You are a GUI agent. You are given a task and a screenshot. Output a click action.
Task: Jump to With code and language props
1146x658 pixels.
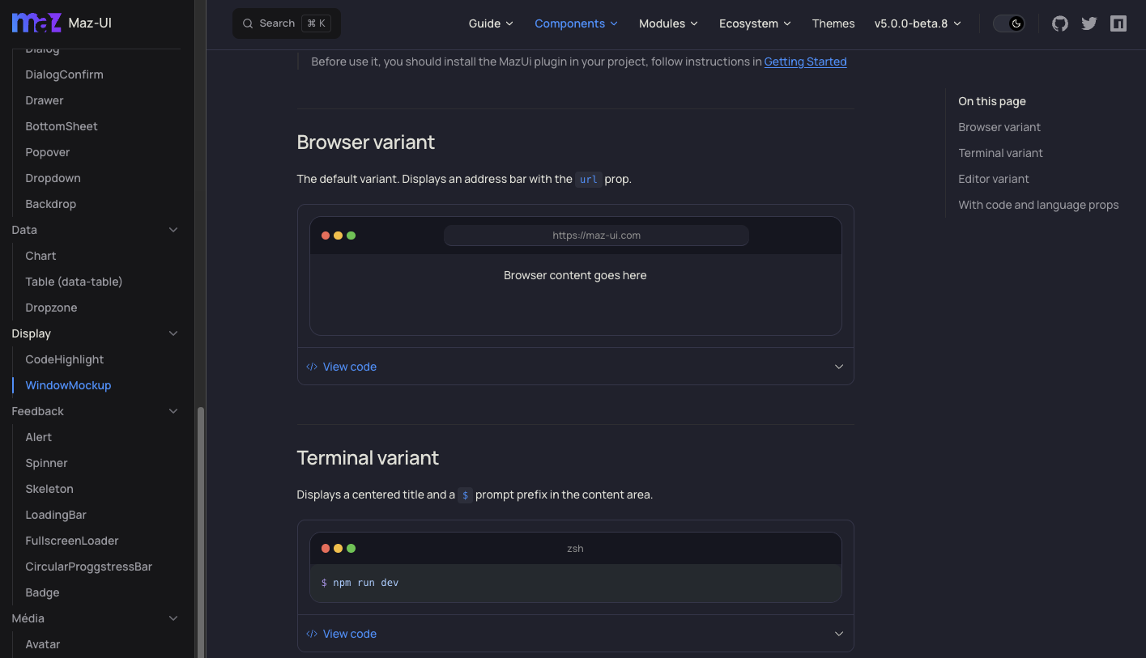point(1038,205)
